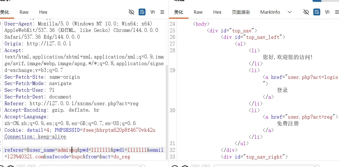
Task: Open the response panel hamburger menu
Action: click(336, 12)
